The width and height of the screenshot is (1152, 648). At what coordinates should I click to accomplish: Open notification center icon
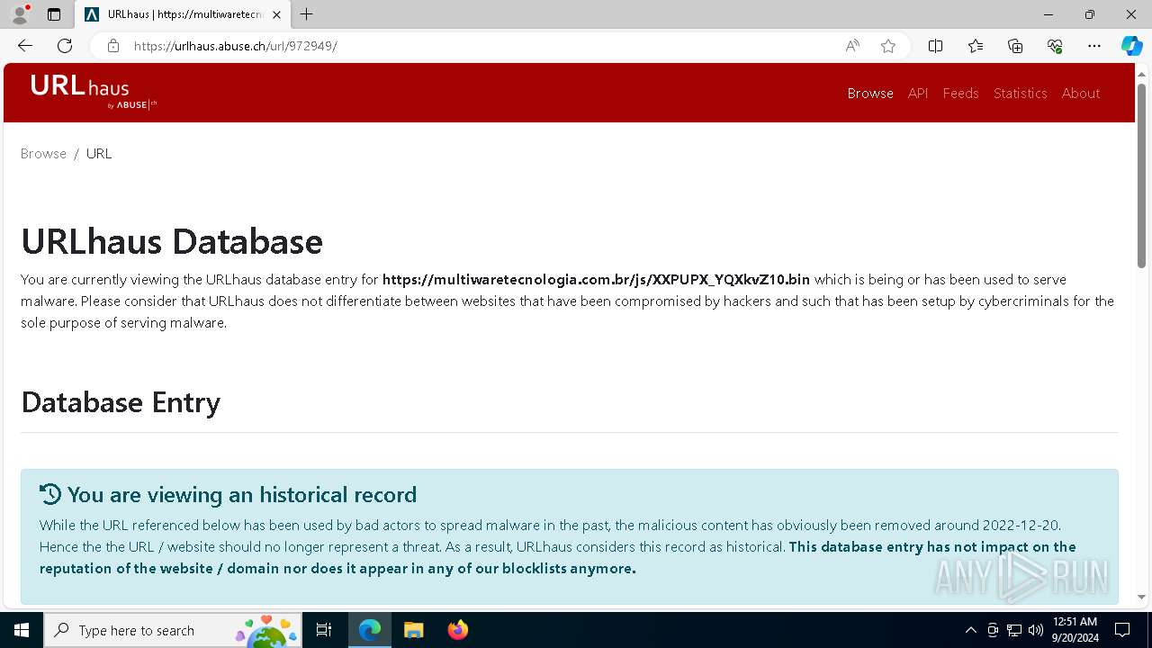pyautogui.click(x=1122, y=630)
